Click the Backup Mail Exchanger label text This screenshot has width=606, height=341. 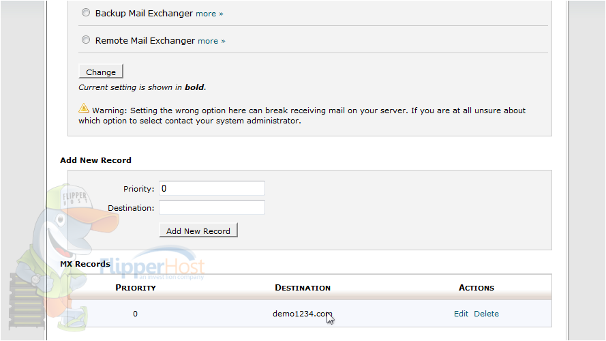(144, 13)
